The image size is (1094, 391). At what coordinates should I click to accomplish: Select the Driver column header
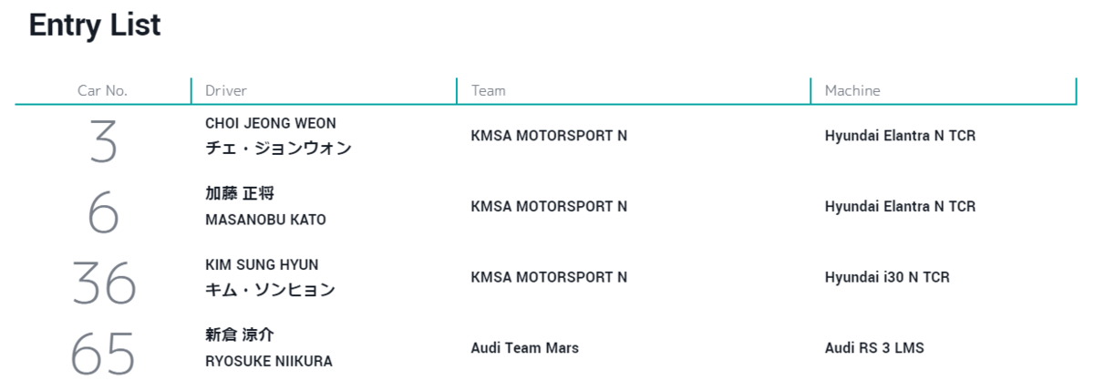click(x=226, y=90)
